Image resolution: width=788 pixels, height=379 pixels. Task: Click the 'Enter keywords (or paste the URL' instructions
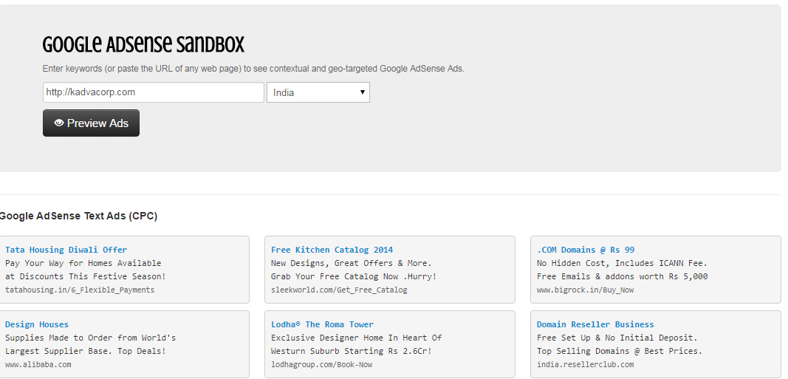click(253, 69)
